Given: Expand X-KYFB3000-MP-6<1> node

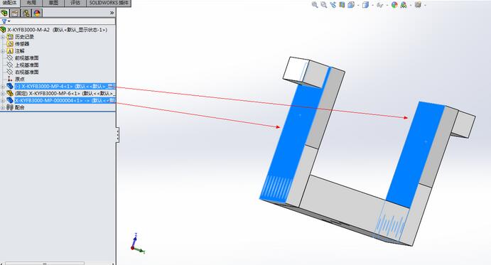Looking at the screenshot, I should (x=3, y=93).
